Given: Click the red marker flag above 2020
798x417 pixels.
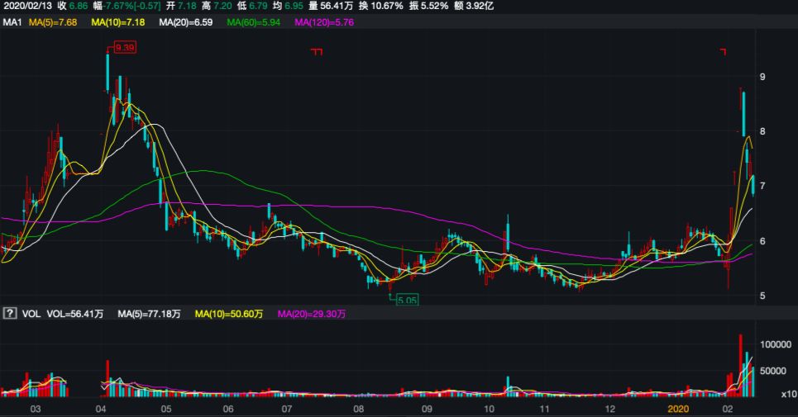Looking at the screenshot, I should [x=723, y=52].
